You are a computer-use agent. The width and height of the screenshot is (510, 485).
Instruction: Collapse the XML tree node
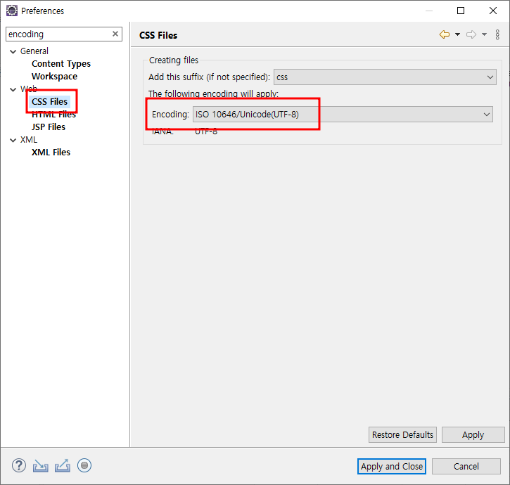point(13,140)
